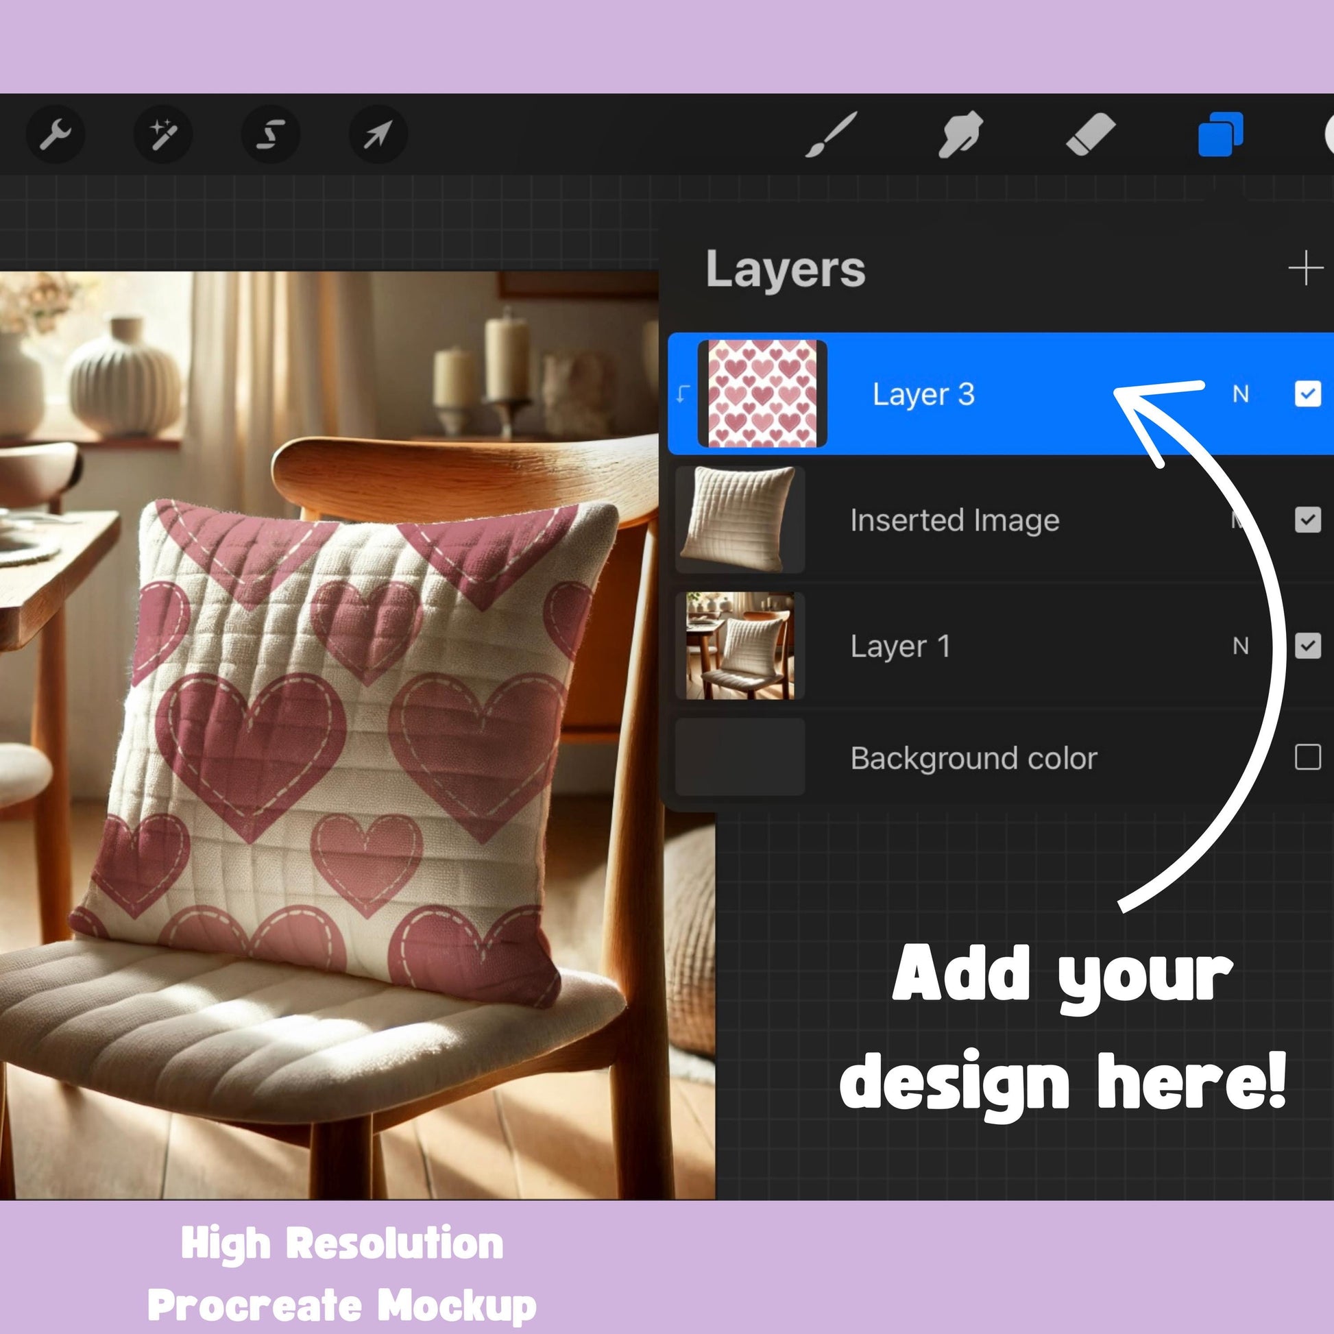Open blend mode N on Layer 3
The width and height of the screenshot is (1334, 1334).
point(1241,394)
